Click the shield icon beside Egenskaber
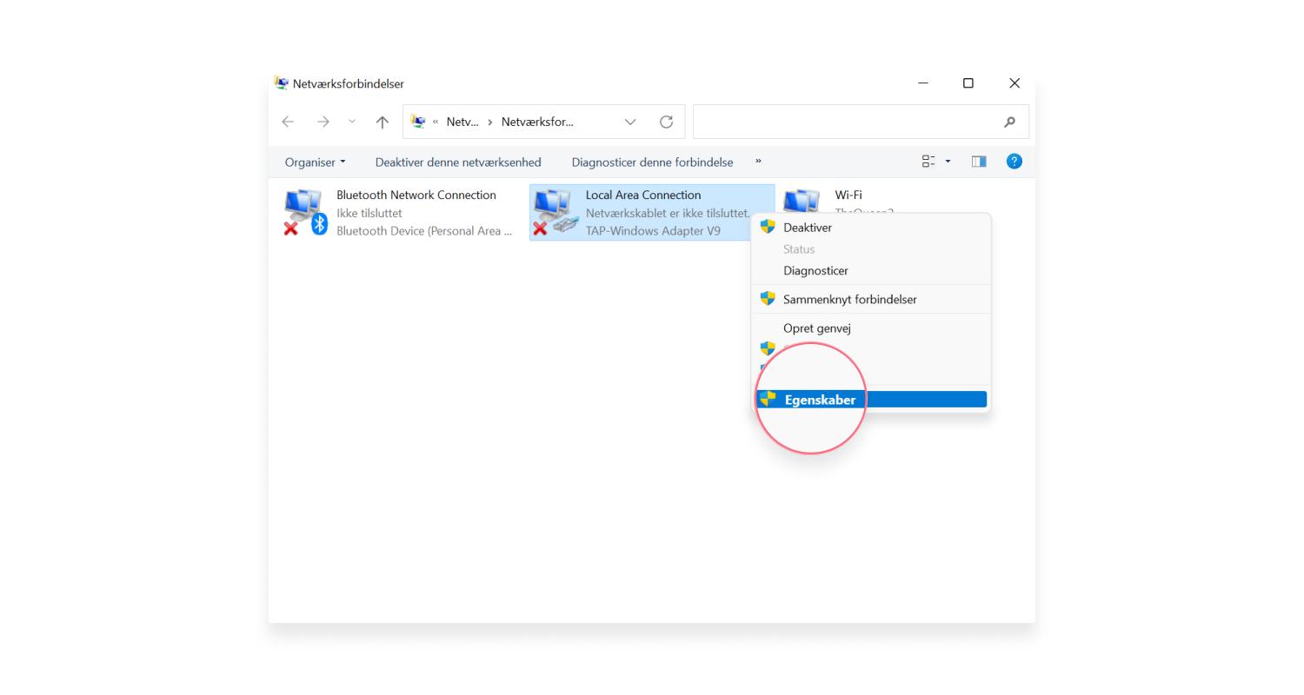Viewport: 1304px width, 695px height. coord(768,399)
